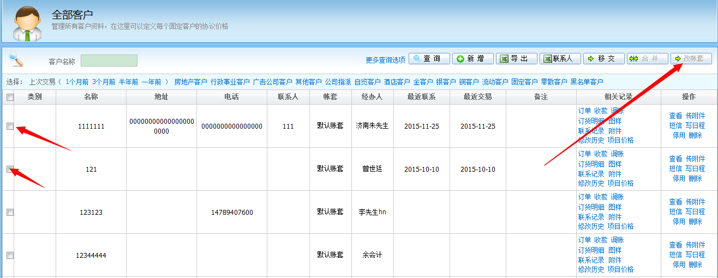
Task: Sort by the 最近交易 column header
Action: [477, 97]
